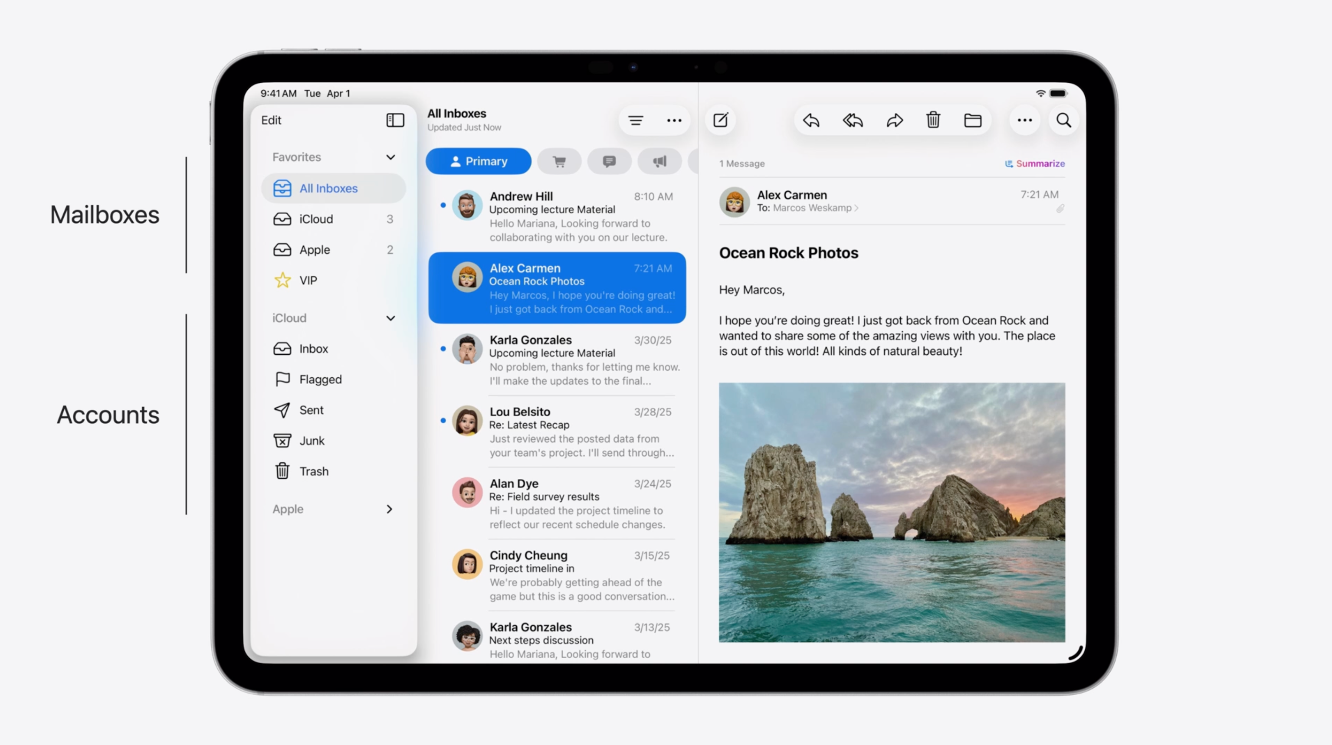The height and width of the screenshot is (745, 1332).
Task: Collapse the Favorites section
Action: pyautogui.click(x=390, y=157)
